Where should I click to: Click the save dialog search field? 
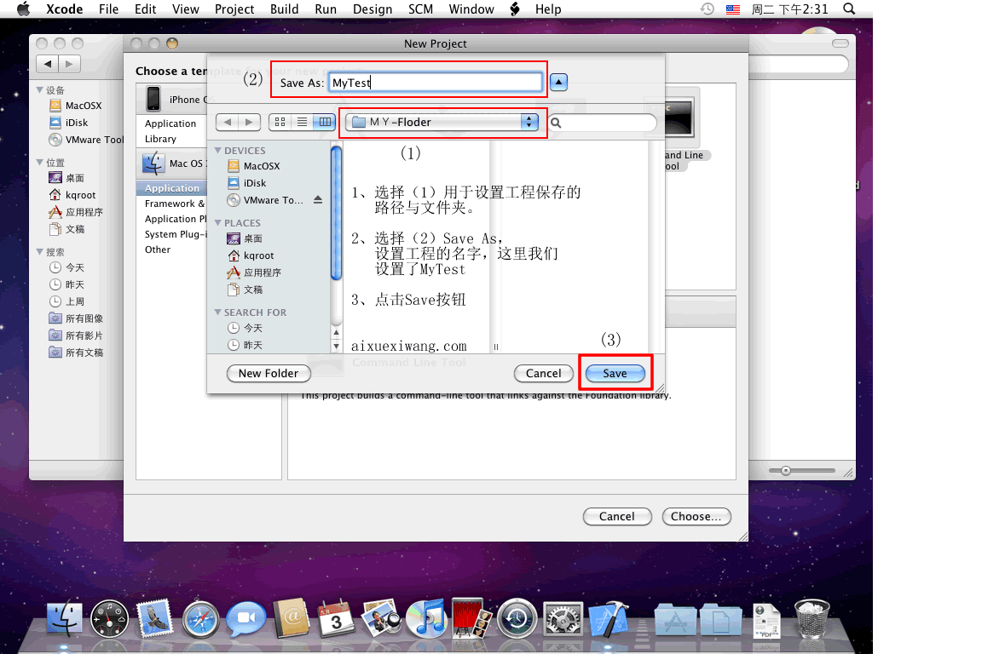click(604, 123)
